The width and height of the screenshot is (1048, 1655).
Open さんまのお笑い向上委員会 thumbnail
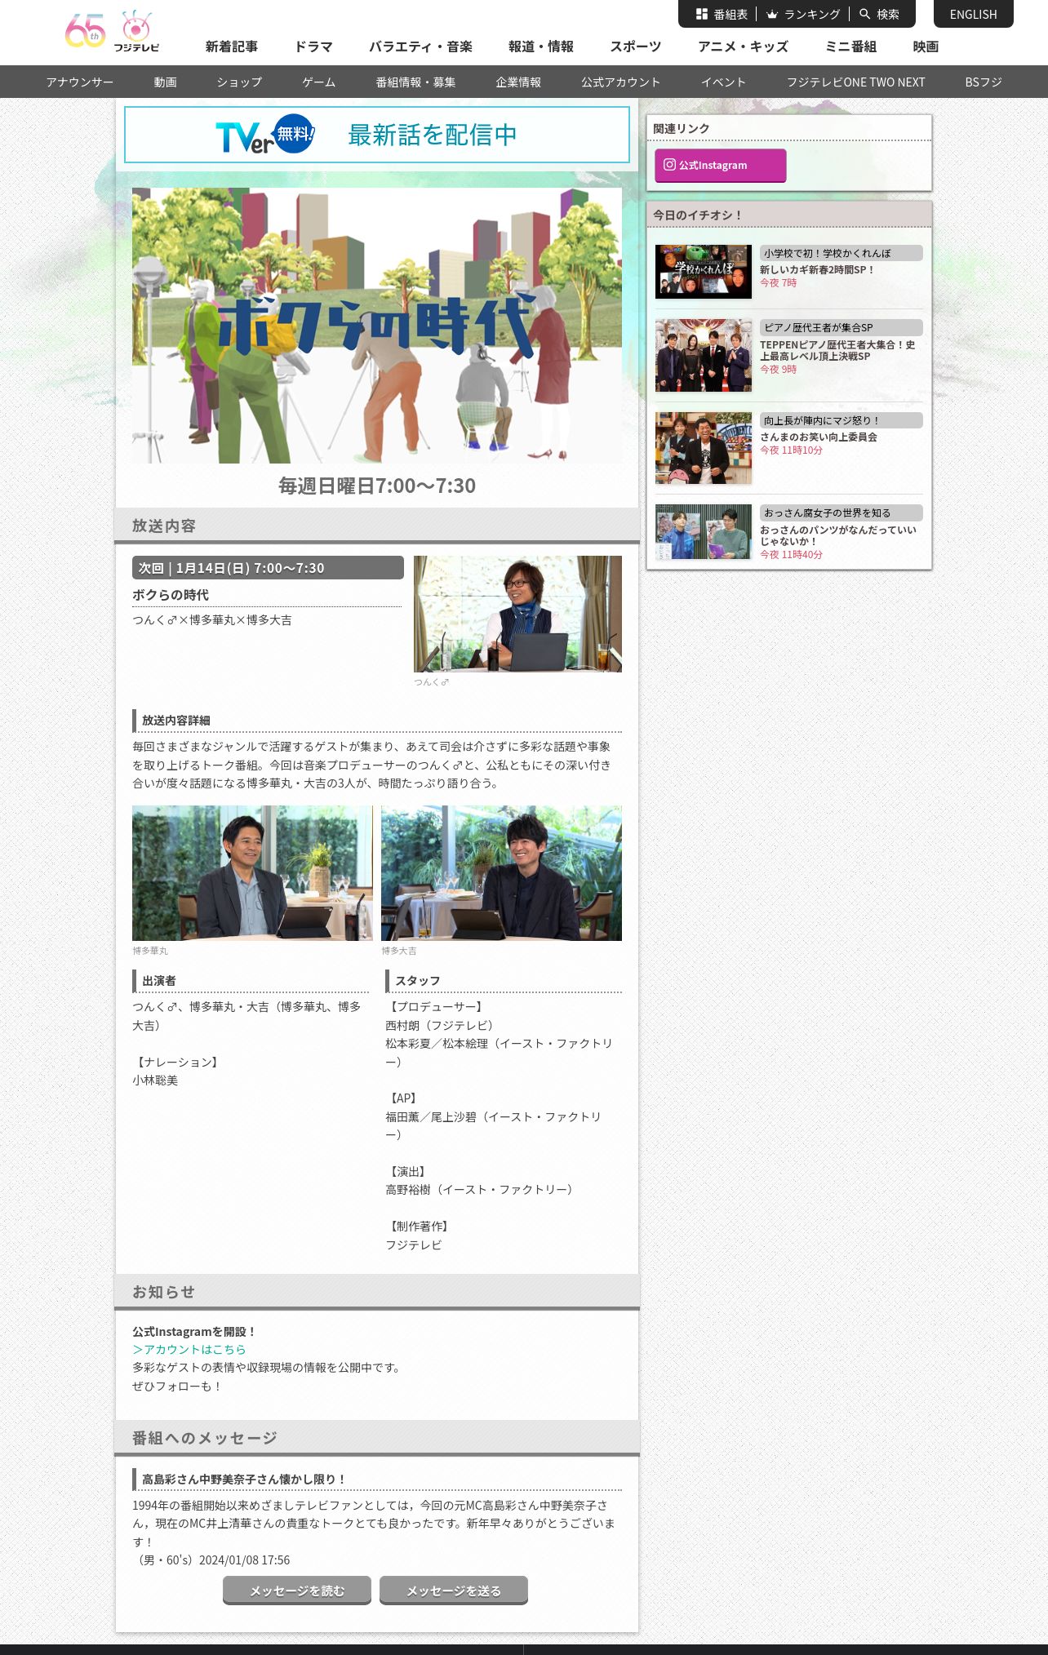(704, 448)
